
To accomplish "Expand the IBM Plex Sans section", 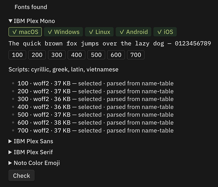I will click(31, 141).
